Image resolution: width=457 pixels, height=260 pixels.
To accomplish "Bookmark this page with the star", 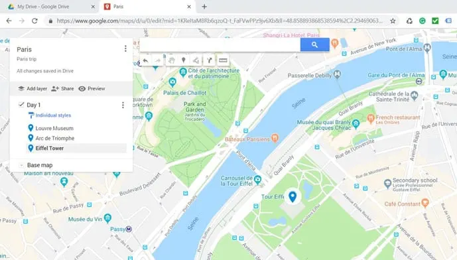I will [x=393, y=21].
